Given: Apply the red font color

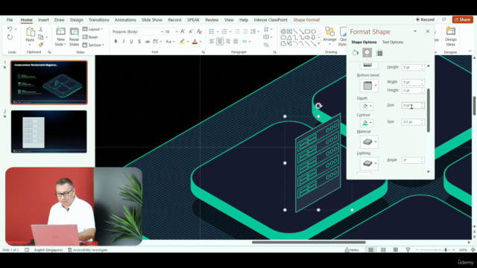Looking at the screenshot, I should tap(195, 42).
